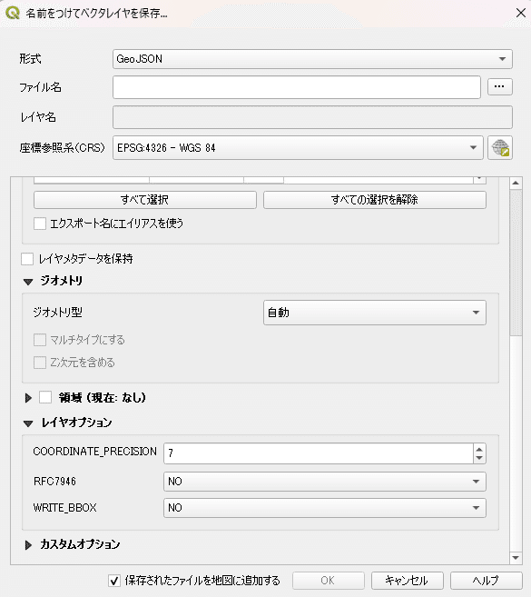531x597 pixels.
Task: Click the OK button
Action: click(x=329, y=581)
